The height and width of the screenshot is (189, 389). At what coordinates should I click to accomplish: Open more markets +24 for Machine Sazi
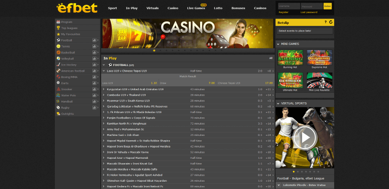click(268, 135)
